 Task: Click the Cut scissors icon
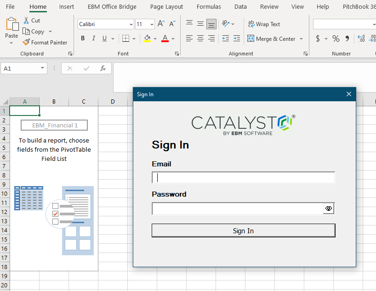(26, 20)
